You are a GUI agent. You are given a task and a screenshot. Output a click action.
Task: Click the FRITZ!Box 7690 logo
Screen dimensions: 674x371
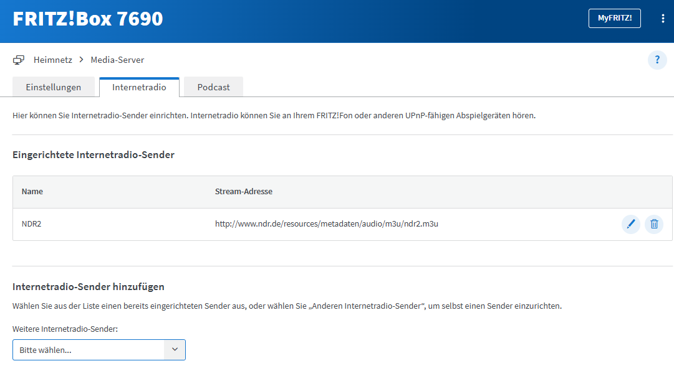88,19
